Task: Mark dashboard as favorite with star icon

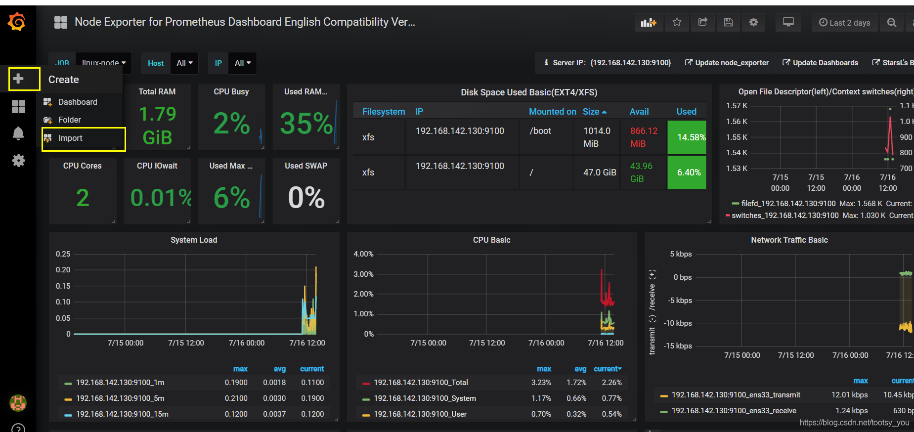Action: pyautogui.click(x=677, y=22)
